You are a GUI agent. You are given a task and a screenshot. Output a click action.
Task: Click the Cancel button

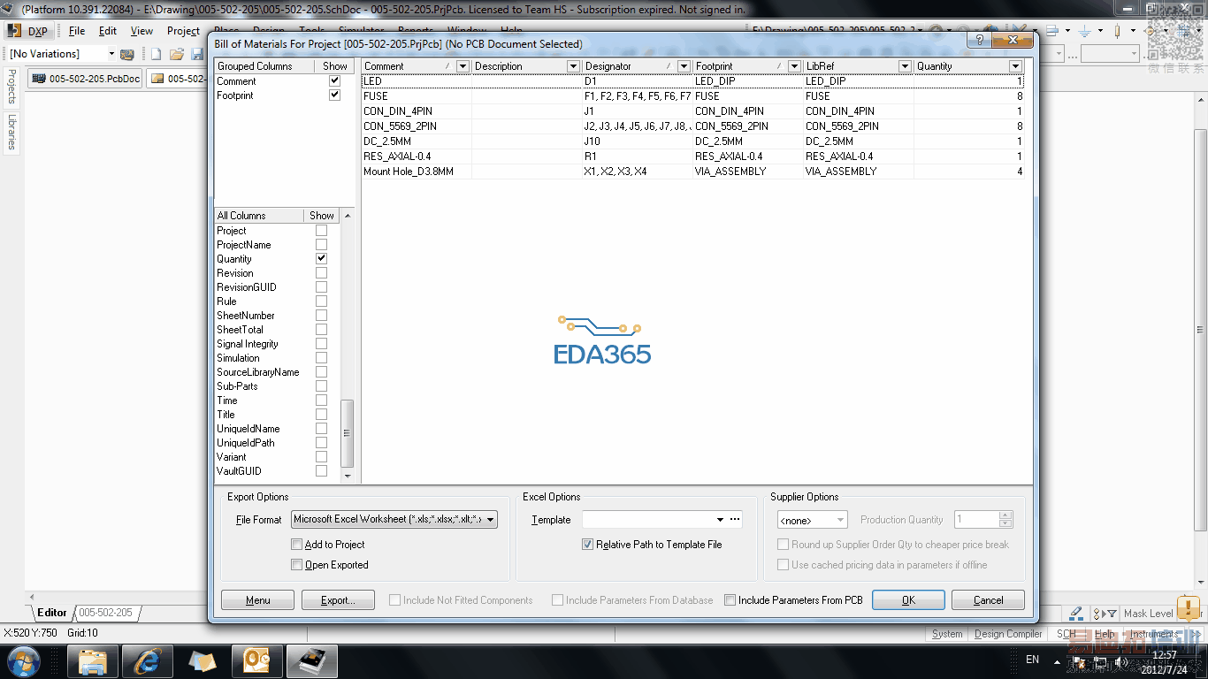click(x=988, y=600)
